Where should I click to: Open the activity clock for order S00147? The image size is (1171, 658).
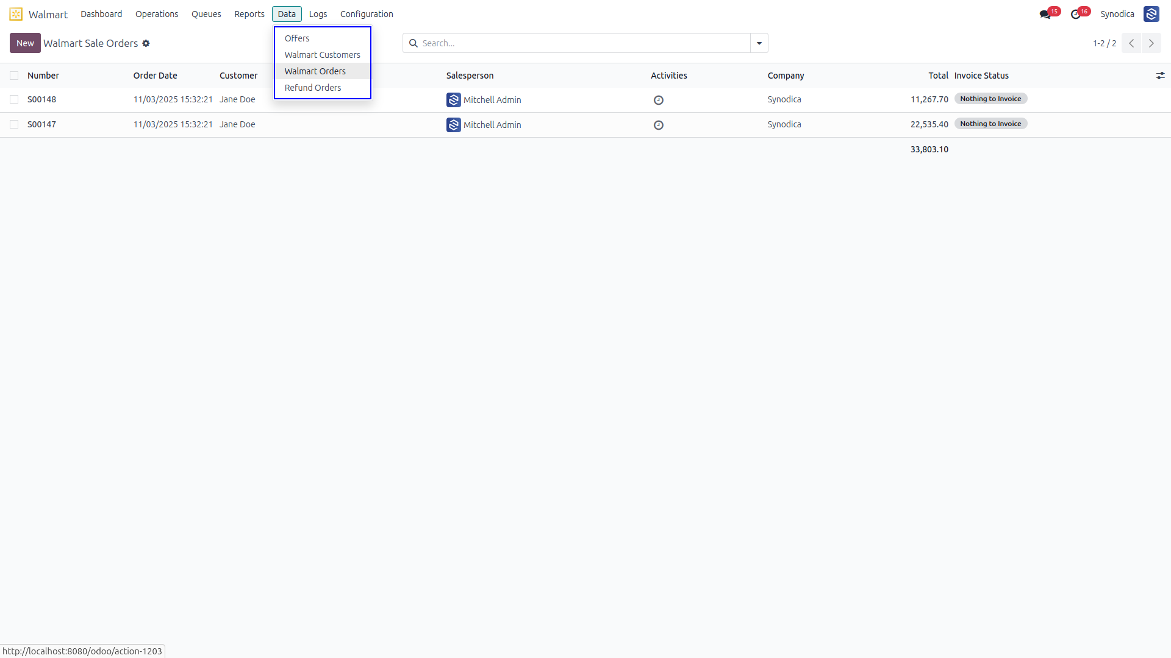[x=659, y=125]
